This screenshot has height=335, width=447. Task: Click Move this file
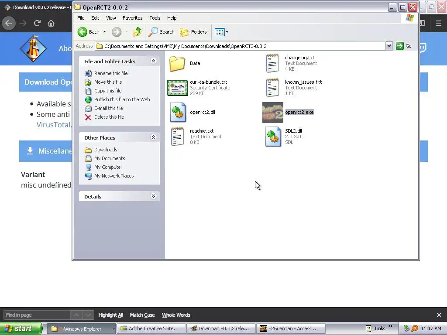[x=108, y=82]
